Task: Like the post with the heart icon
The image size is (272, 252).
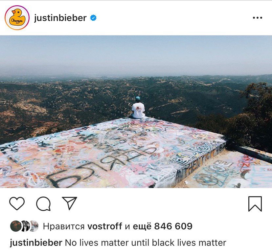Action: (x=17, y=203)
